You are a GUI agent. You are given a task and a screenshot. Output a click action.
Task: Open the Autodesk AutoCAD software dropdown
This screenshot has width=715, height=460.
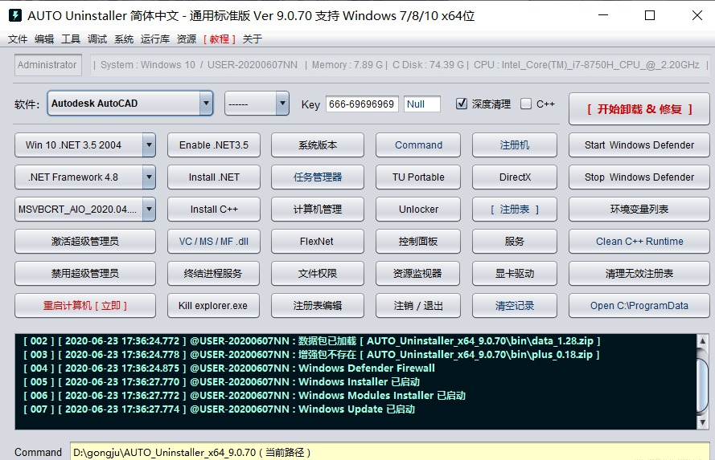[130, 104]
